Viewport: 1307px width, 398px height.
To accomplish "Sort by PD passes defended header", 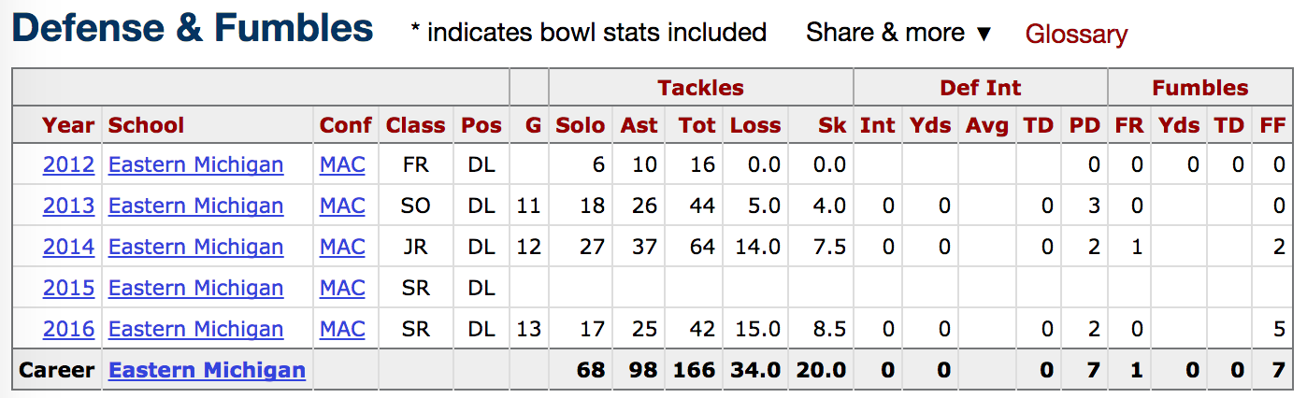I will 1084,125.
